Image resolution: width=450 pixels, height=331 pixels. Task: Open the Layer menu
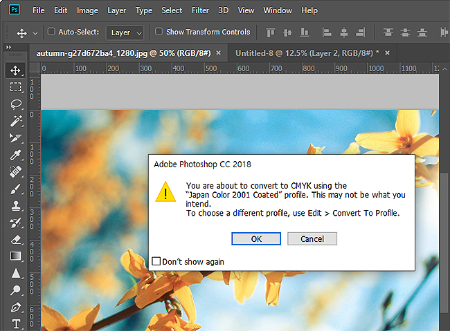click(116, 10)
